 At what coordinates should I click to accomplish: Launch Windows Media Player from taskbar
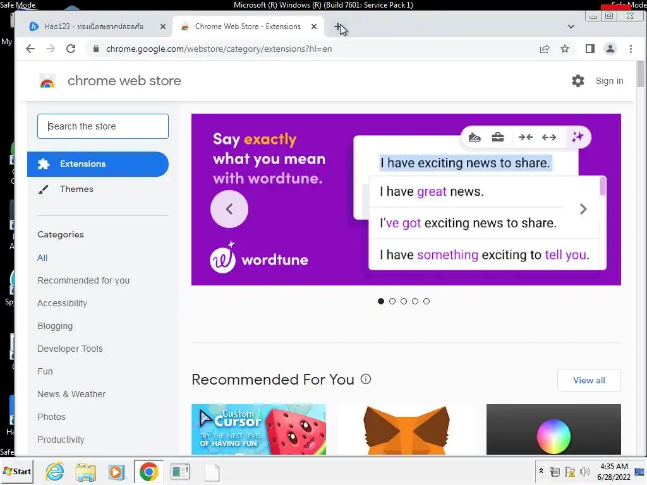coord(117,472)
